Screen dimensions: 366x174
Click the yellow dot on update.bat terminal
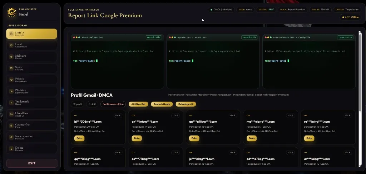tap(173, 37)
